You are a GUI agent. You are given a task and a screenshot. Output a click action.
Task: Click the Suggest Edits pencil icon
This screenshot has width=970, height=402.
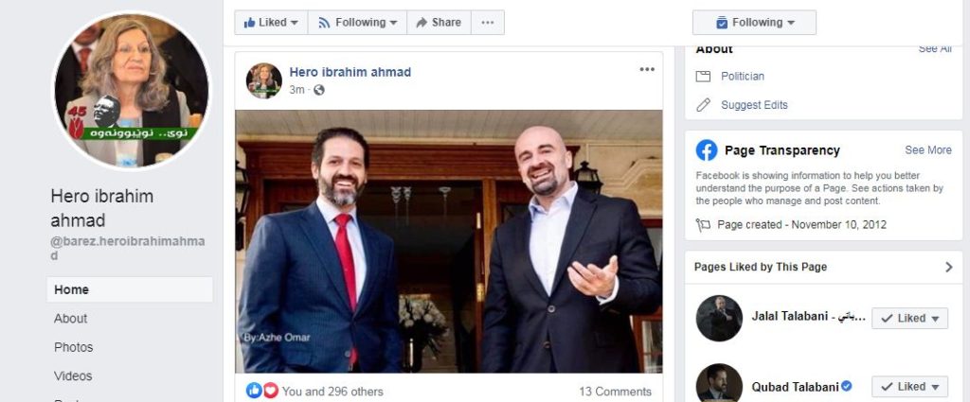704,105
